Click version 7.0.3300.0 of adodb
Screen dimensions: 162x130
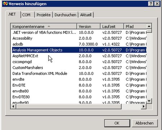(88, 44)
